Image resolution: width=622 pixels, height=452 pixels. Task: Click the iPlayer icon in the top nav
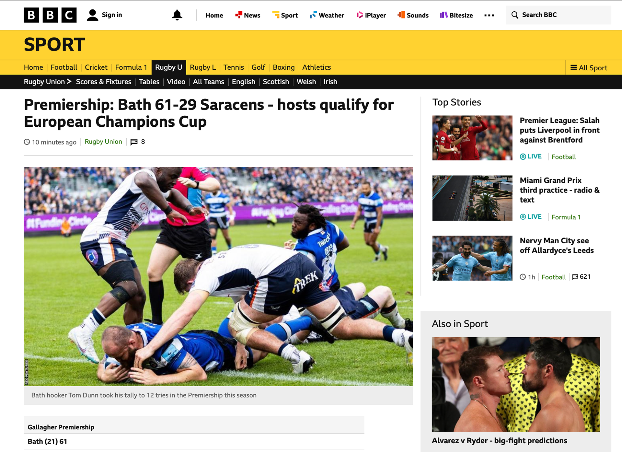point(360,15)
